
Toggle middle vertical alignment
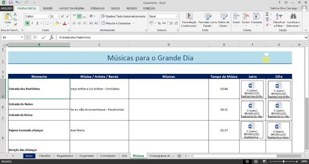(x=79, y=16)
